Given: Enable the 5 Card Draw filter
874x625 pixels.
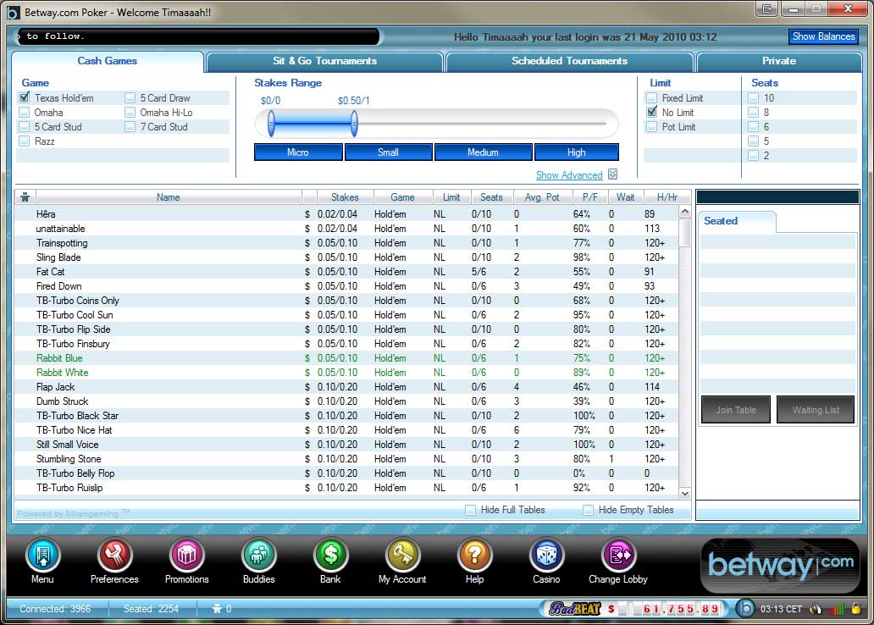Looking at the screenshot, I should point(130,97).
